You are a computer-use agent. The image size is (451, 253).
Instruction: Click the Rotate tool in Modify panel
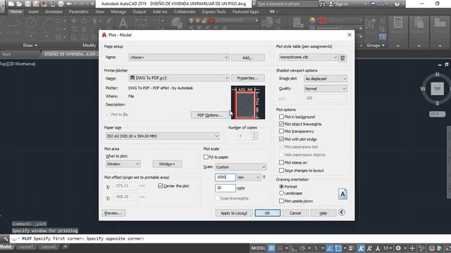[84, 20]
